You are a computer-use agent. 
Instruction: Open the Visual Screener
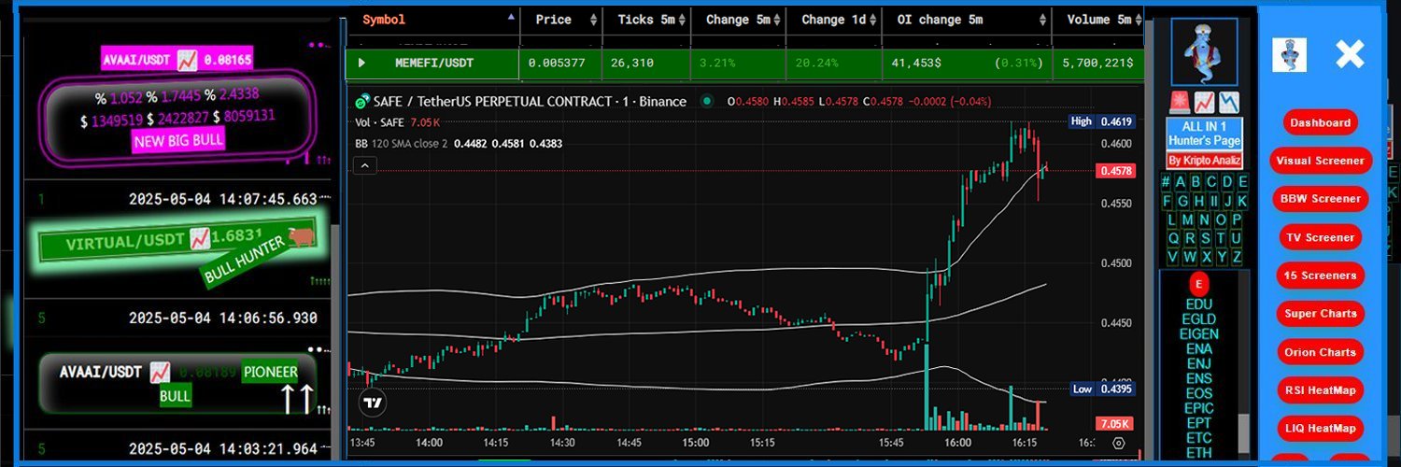click(1321, 161)
